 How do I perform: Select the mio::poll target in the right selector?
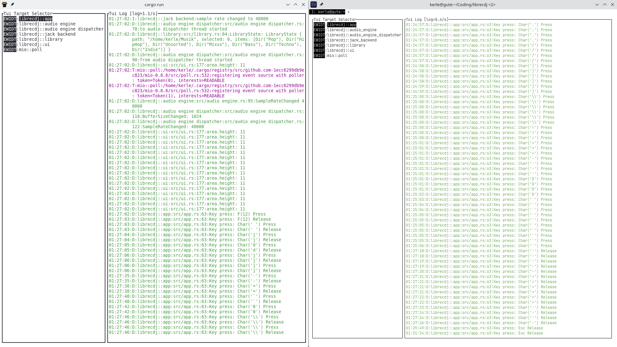click(x=336, y=55)
